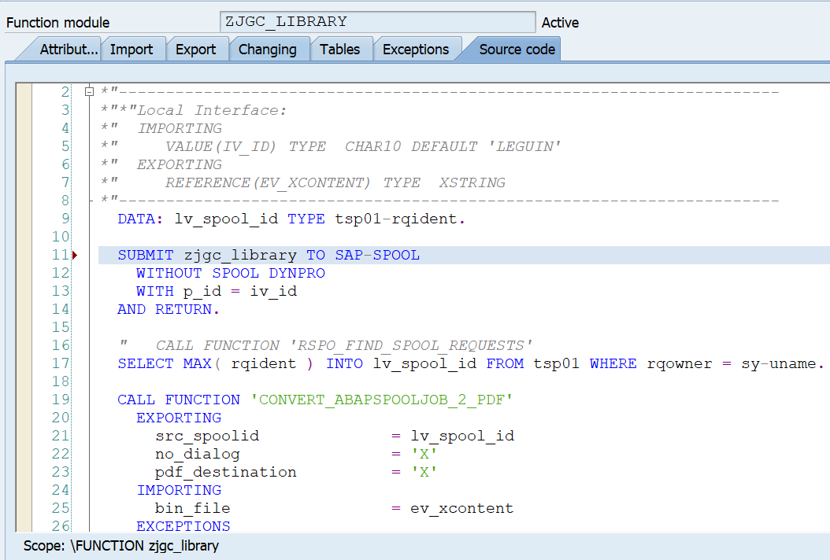The height and width of the screenshot is (560, 830).
Task: Select the Changing tab
Action: point(268,48)
